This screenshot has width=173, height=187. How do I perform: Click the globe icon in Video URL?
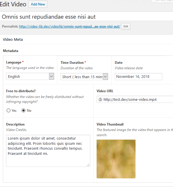100,99
